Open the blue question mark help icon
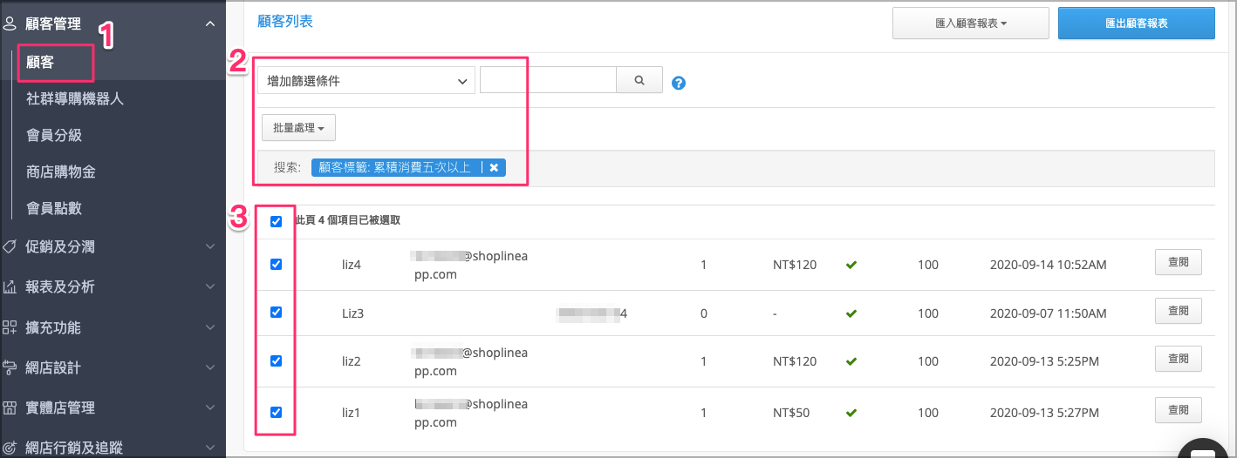This screenshot has height=458, width=1237. [679, 84]
